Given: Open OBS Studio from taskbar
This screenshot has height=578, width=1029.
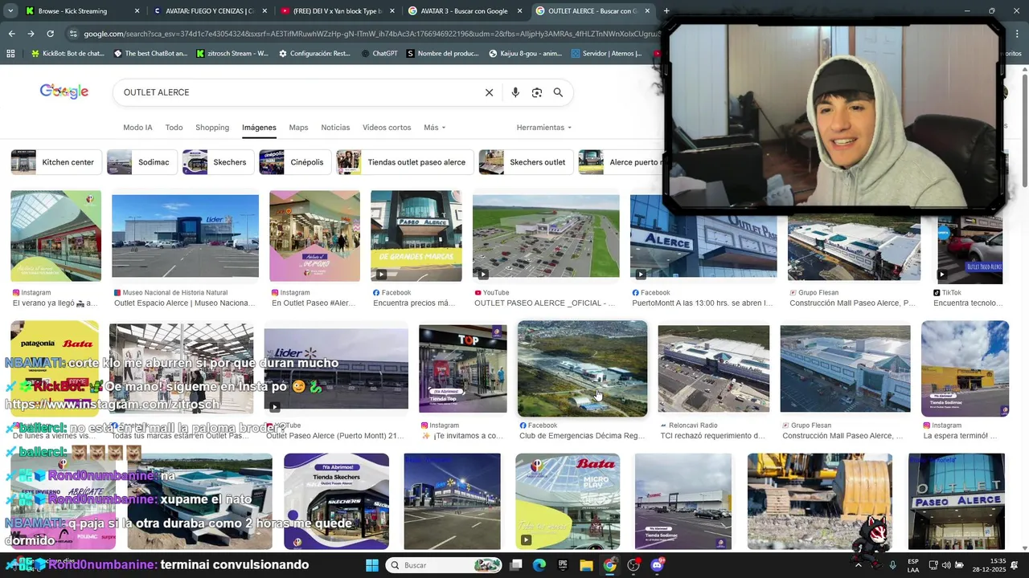Looking at the screenshot, I should coord(633,565).
